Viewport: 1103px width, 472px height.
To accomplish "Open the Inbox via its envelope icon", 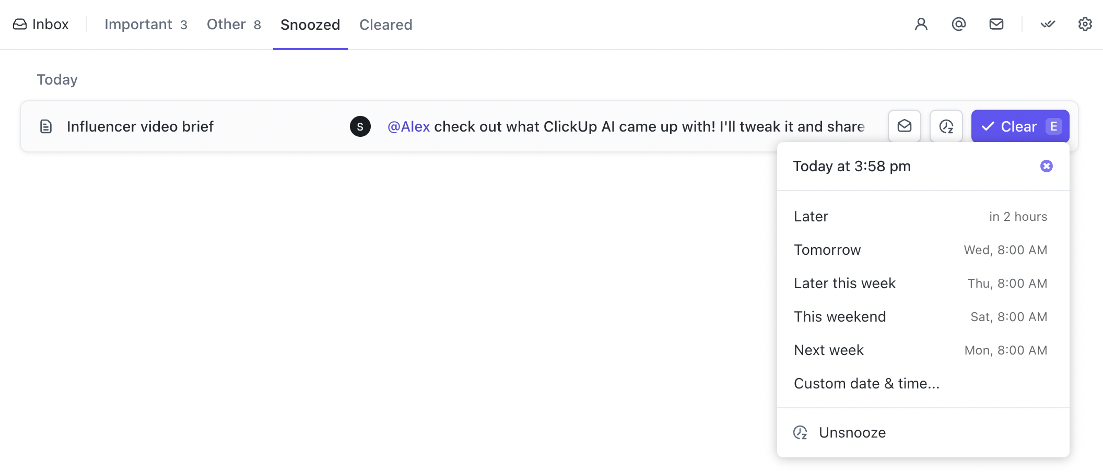I will point(19,24).
